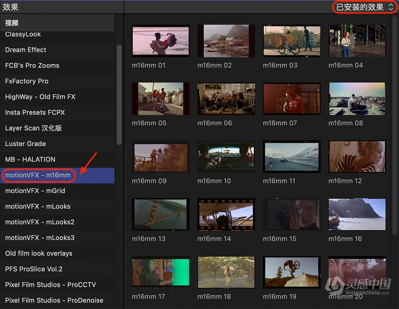This screenshot has width=399, height=309.
Task: Select the Layer Scan 汉化版 category
Action: (x=57, y=128)
